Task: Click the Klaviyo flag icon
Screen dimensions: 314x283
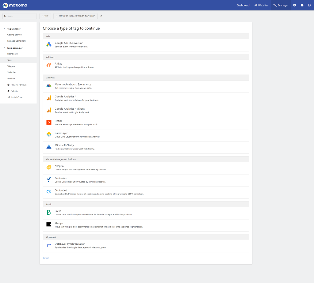Action: click(49, 225)
